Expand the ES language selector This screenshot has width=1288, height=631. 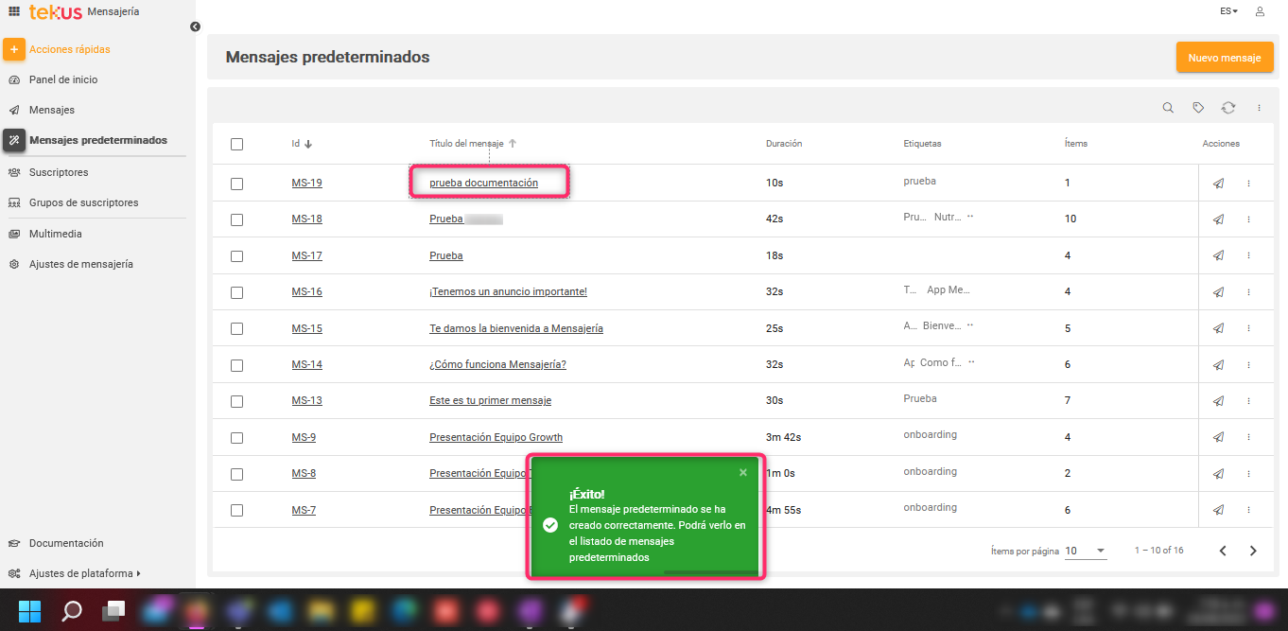coord(1228,11)
